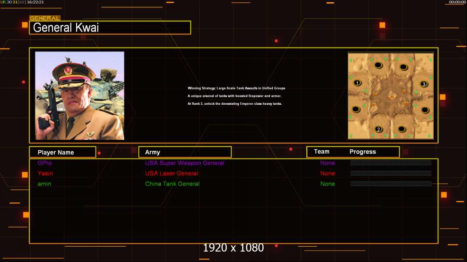The image size is (467, 262).
Task: Click amin's team value None
Action: [x=327, y=184]
